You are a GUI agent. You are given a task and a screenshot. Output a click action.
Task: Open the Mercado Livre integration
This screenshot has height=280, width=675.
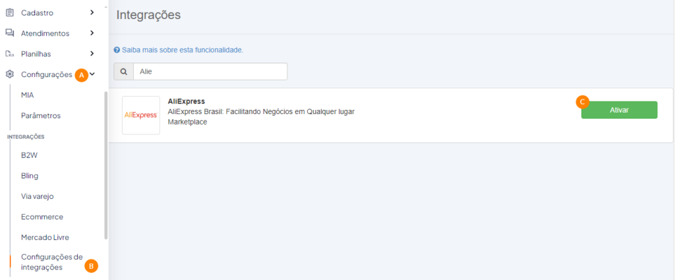[x=45, y=237]
